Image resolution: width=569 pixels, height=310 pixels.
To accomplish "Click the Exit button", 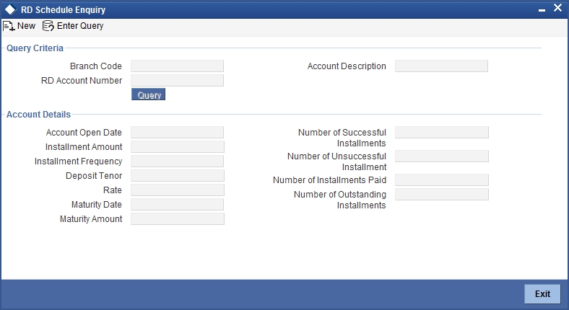I will point(542,293).
